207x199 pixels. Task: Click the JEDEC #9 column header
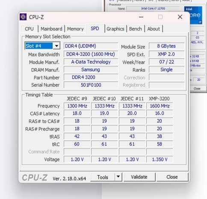tap(77, 99)
